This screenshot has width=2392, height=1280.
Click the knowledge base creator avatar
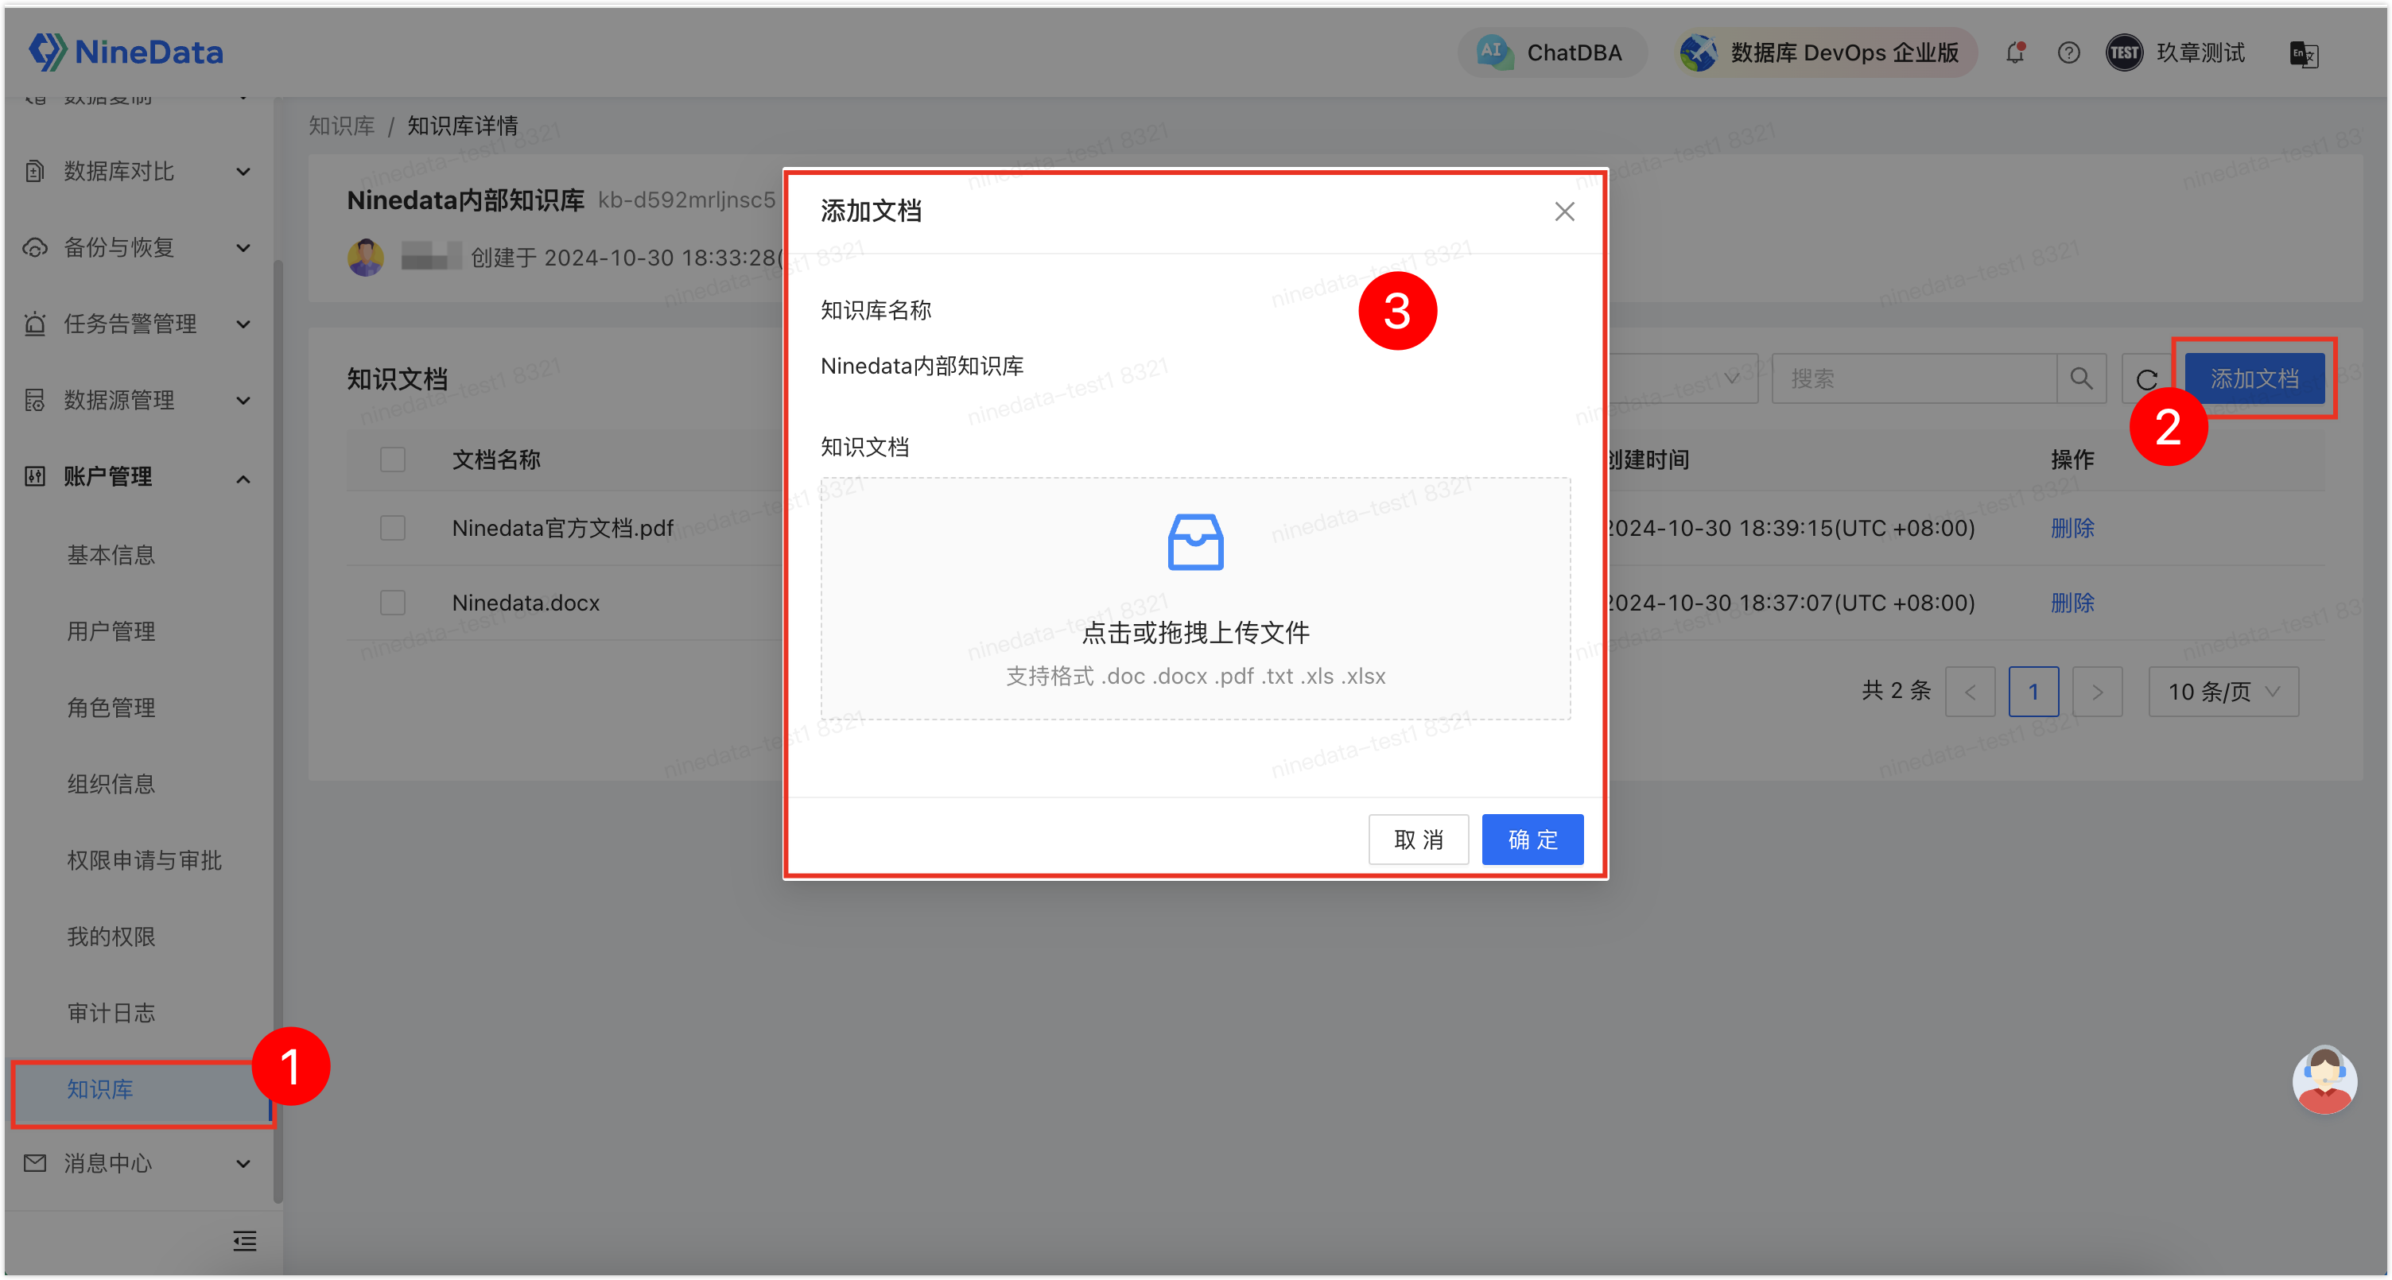(365, 257)
